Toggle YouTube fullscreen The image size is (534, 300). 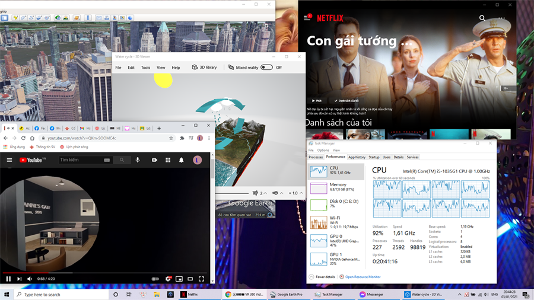[201, 279]
